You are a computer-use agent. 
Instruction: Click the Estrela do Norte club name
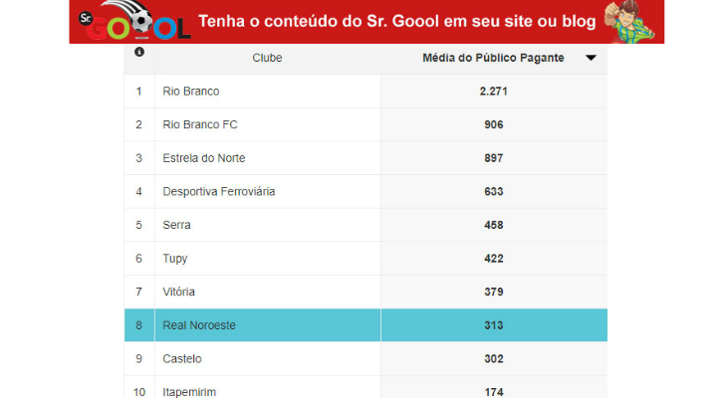[204, 158]
